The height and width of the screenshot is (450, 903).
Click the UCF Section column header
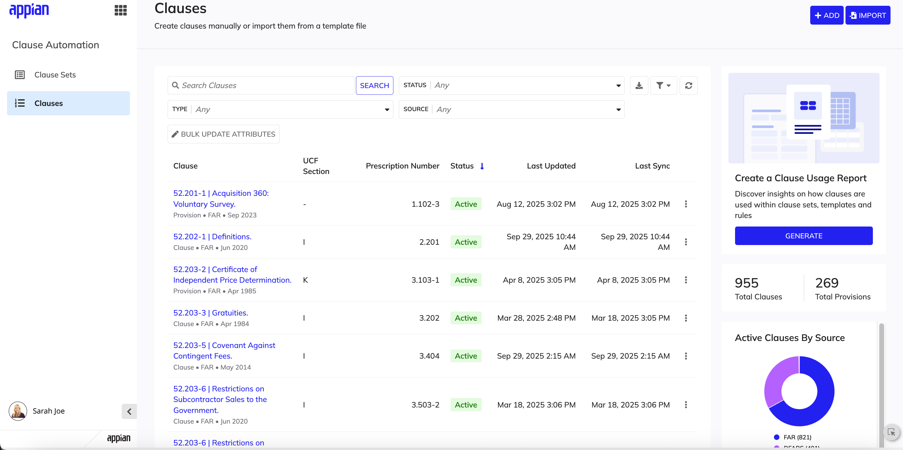click(x=316, y=166)
